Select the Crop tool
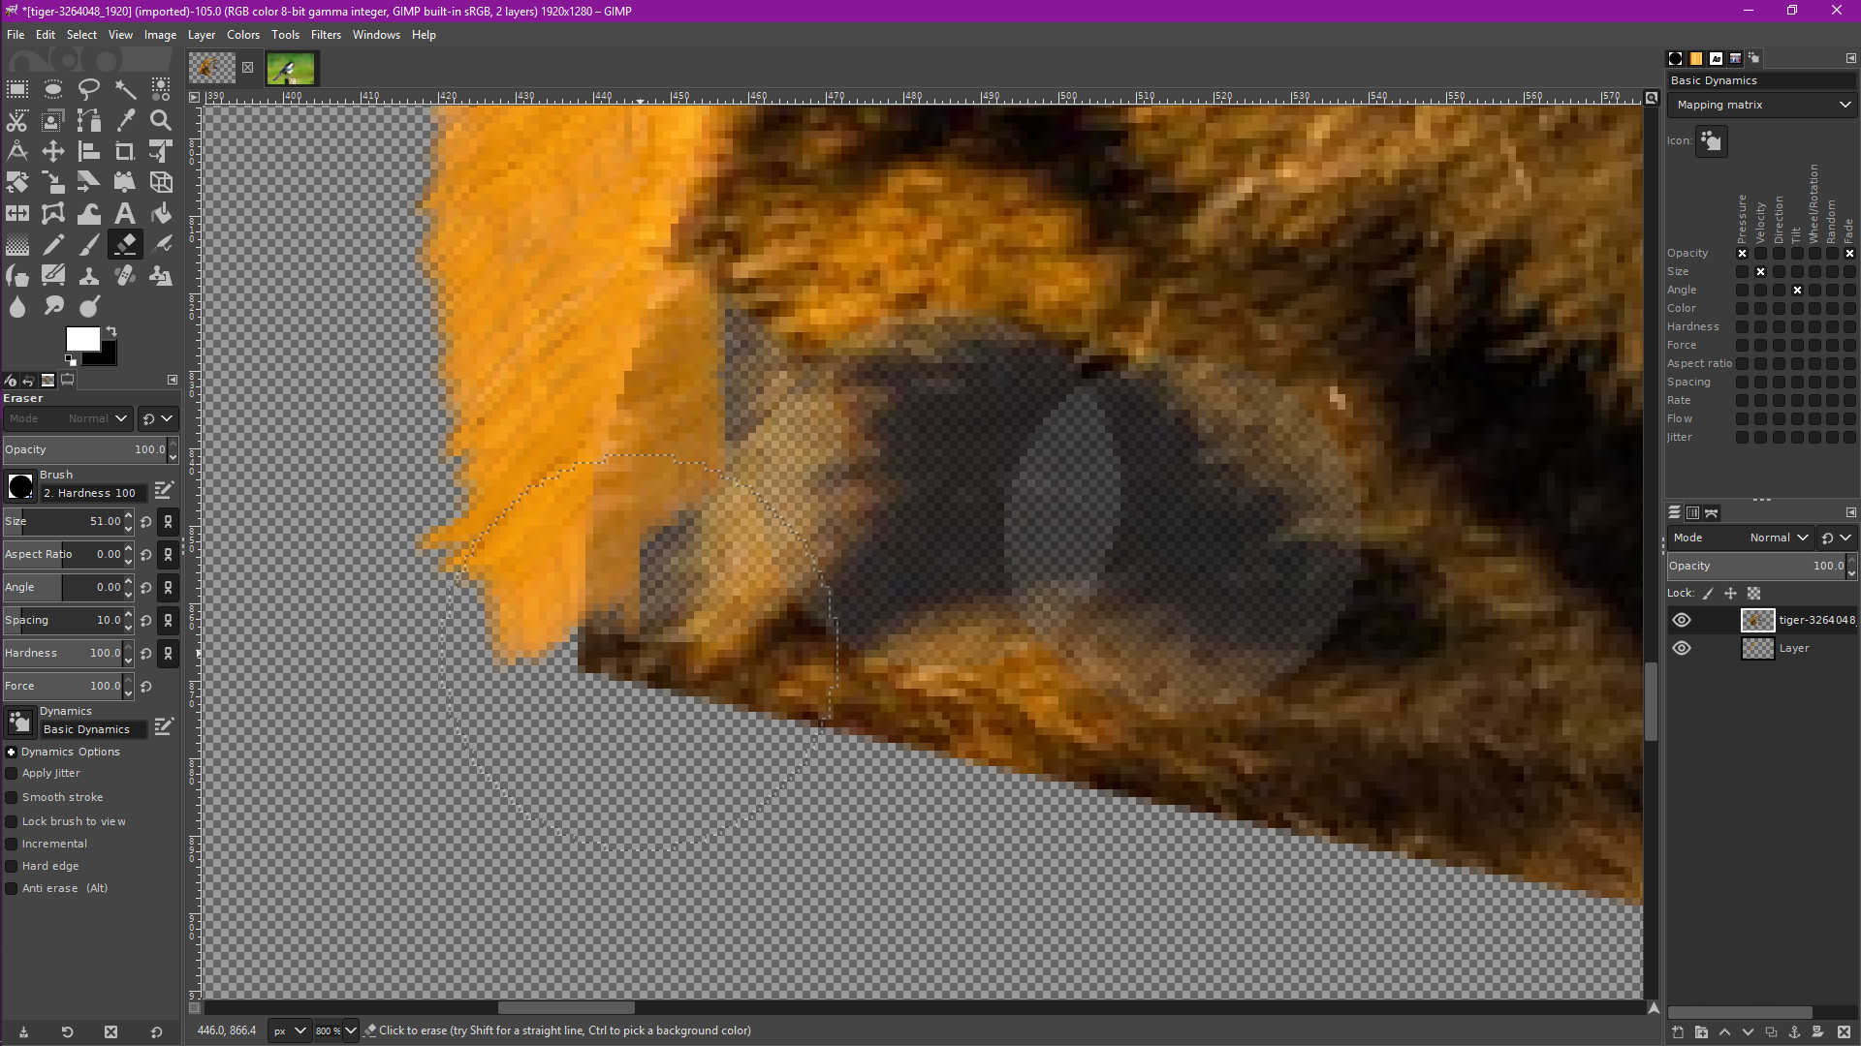 pos(125,151)
